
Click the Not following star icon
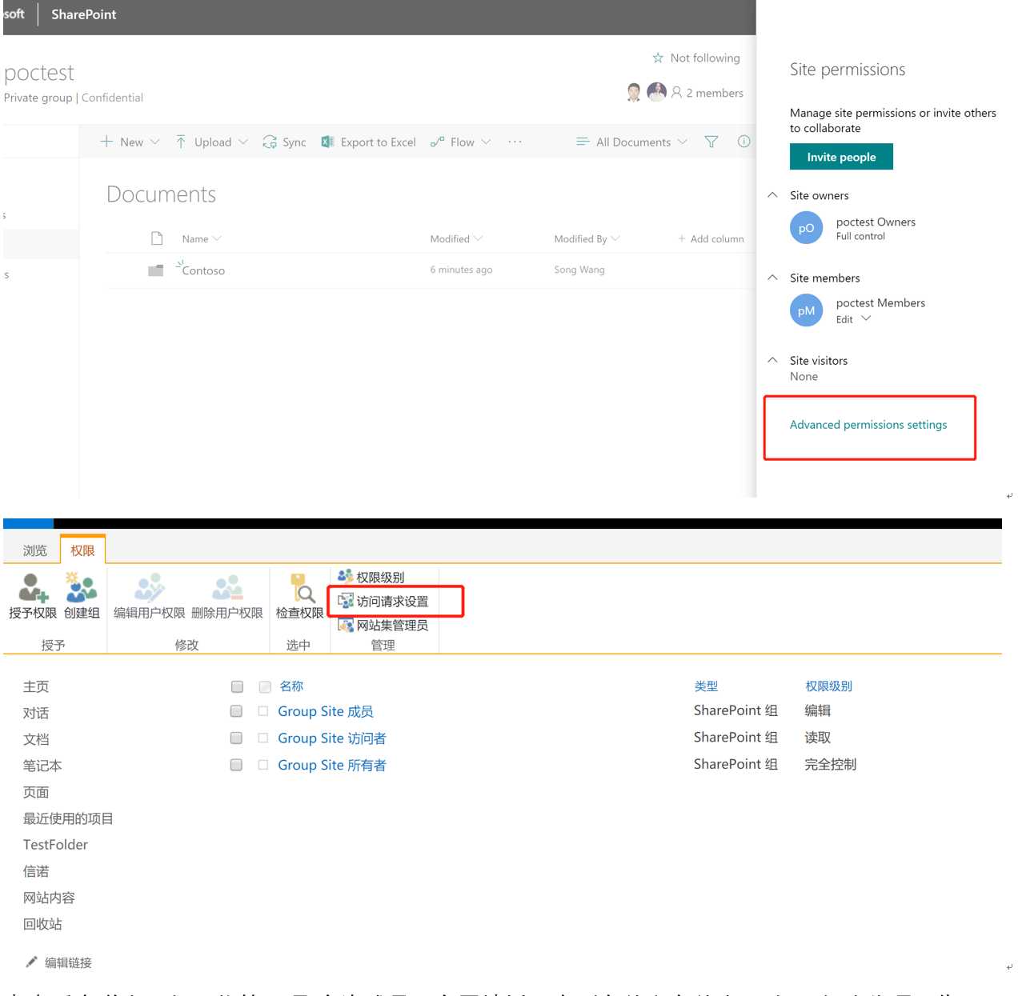click(658, 58)
